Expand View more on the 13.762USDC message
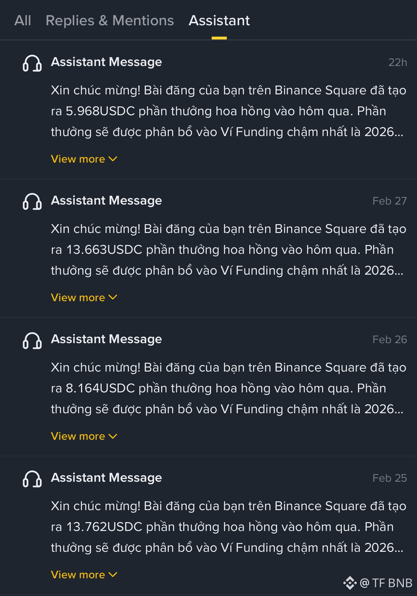The height and width of the screenshot is (596, 417). [84, 574]
